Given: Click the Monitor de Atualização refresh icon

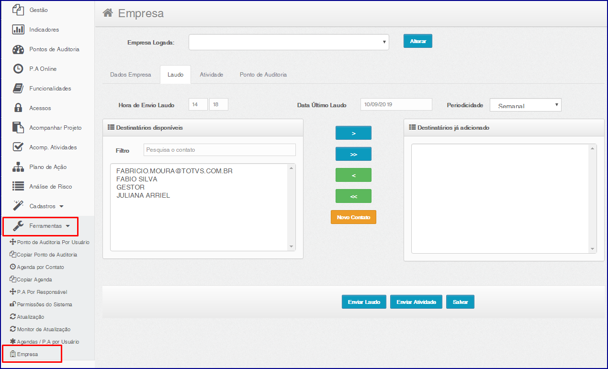Looking at the screenshot, I should pyautogui.click(x=13, y=329).
